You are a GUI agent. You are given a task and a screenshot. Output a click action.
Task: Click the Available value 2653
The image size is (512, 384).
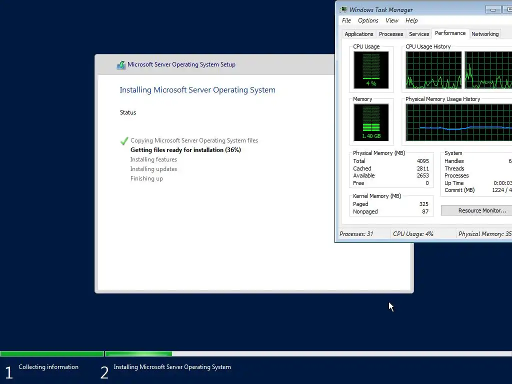423,175
